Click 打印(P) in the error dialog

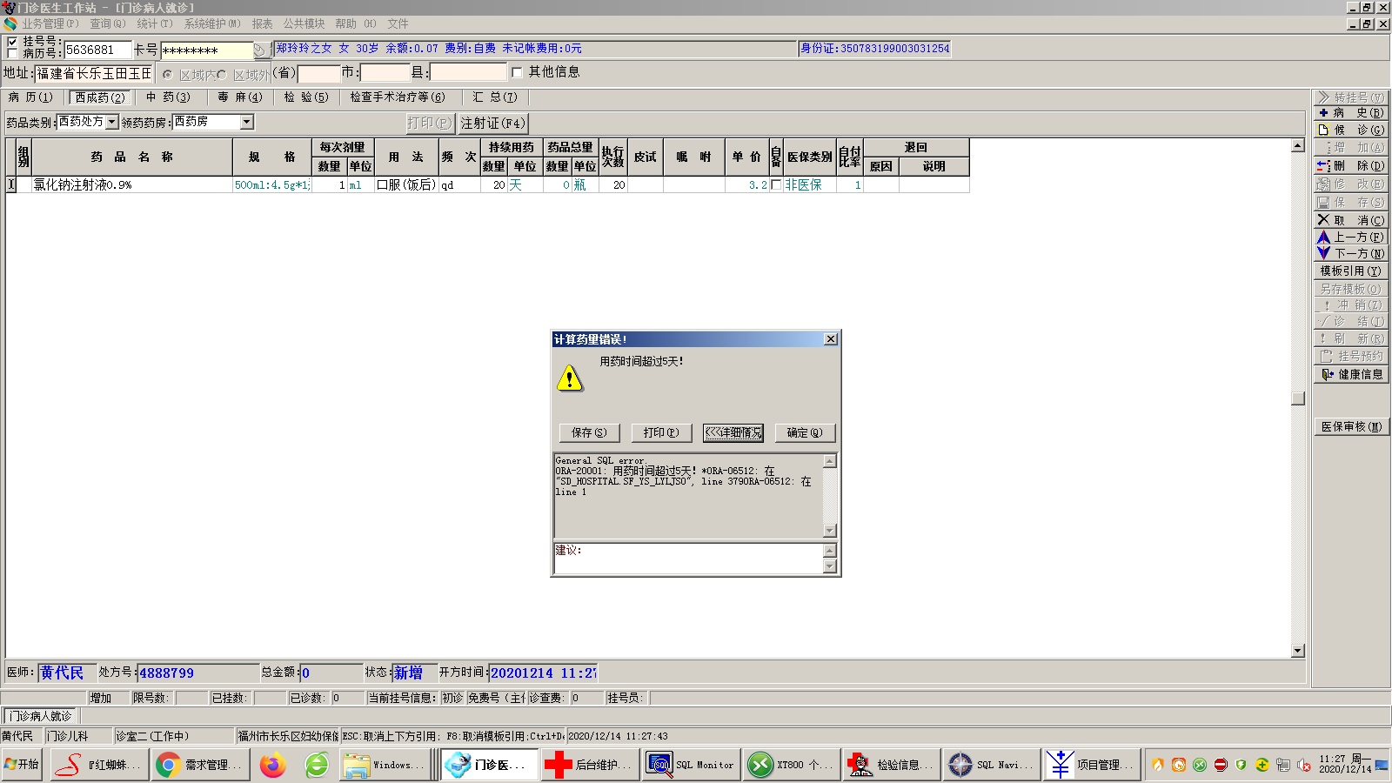click(661, 432)
